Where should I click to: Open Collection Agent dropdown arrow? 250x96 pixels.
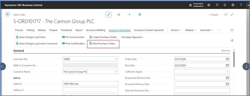(228, 71)
